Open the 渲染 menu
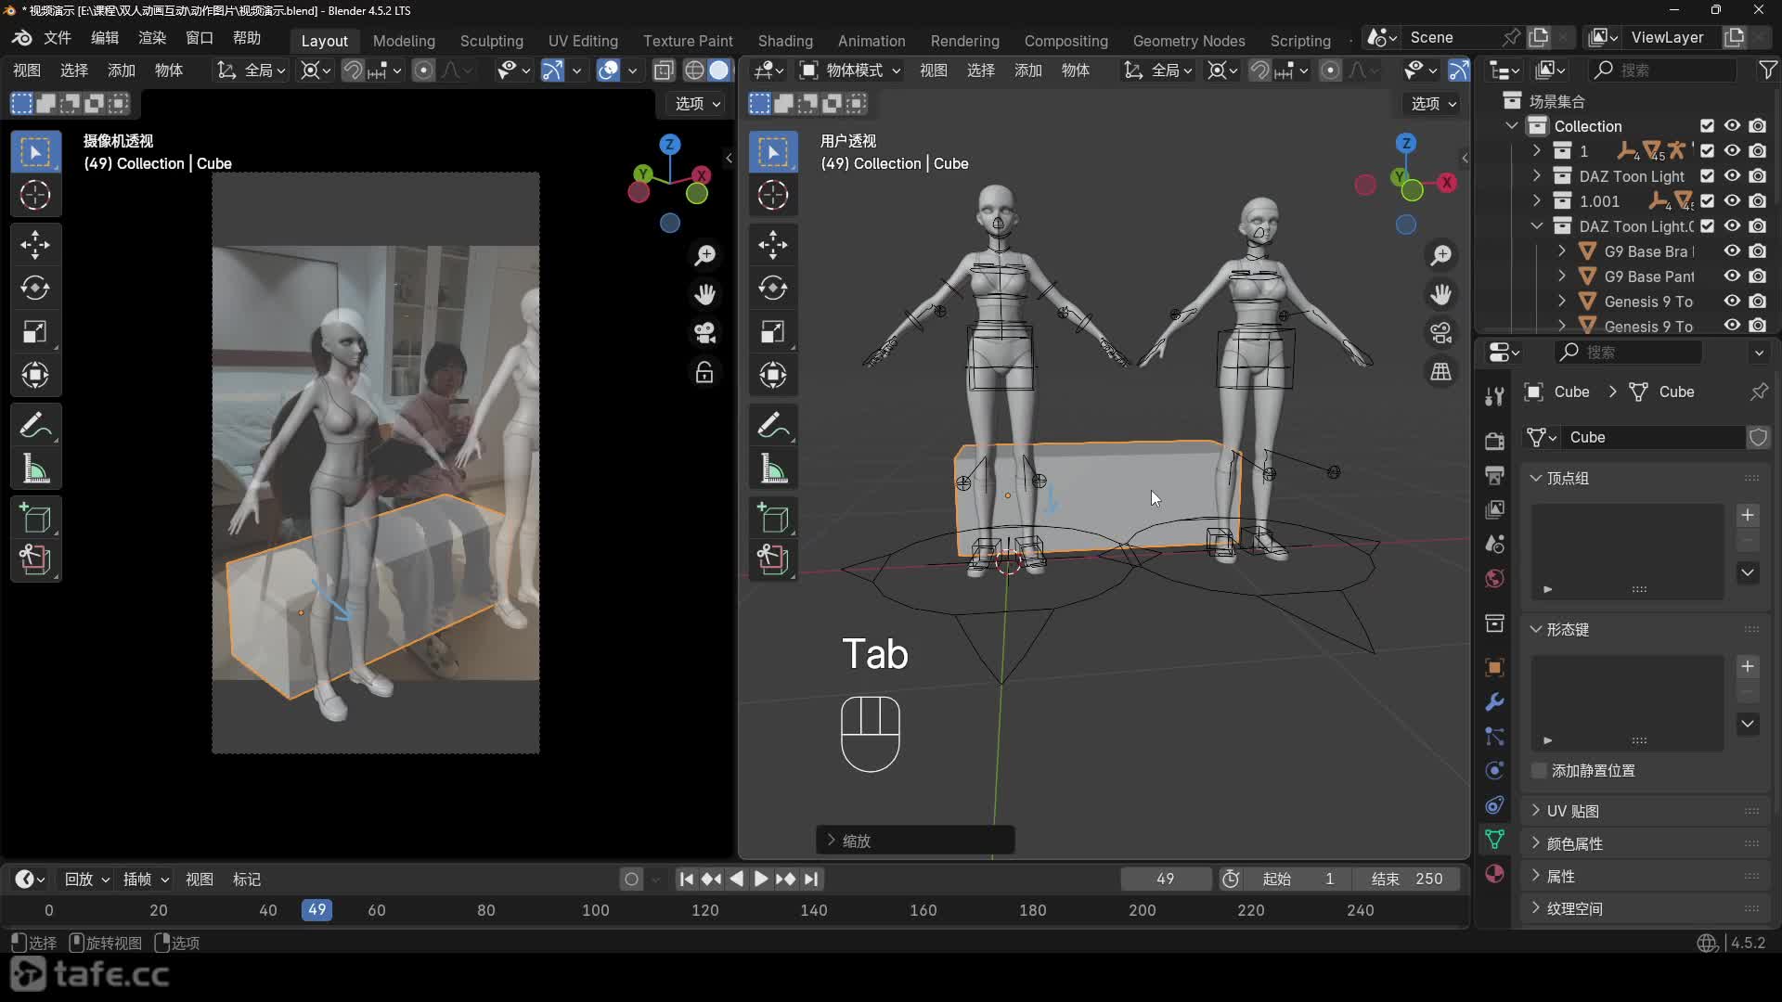1782x1002 pixels. click(x=151, y=38)
